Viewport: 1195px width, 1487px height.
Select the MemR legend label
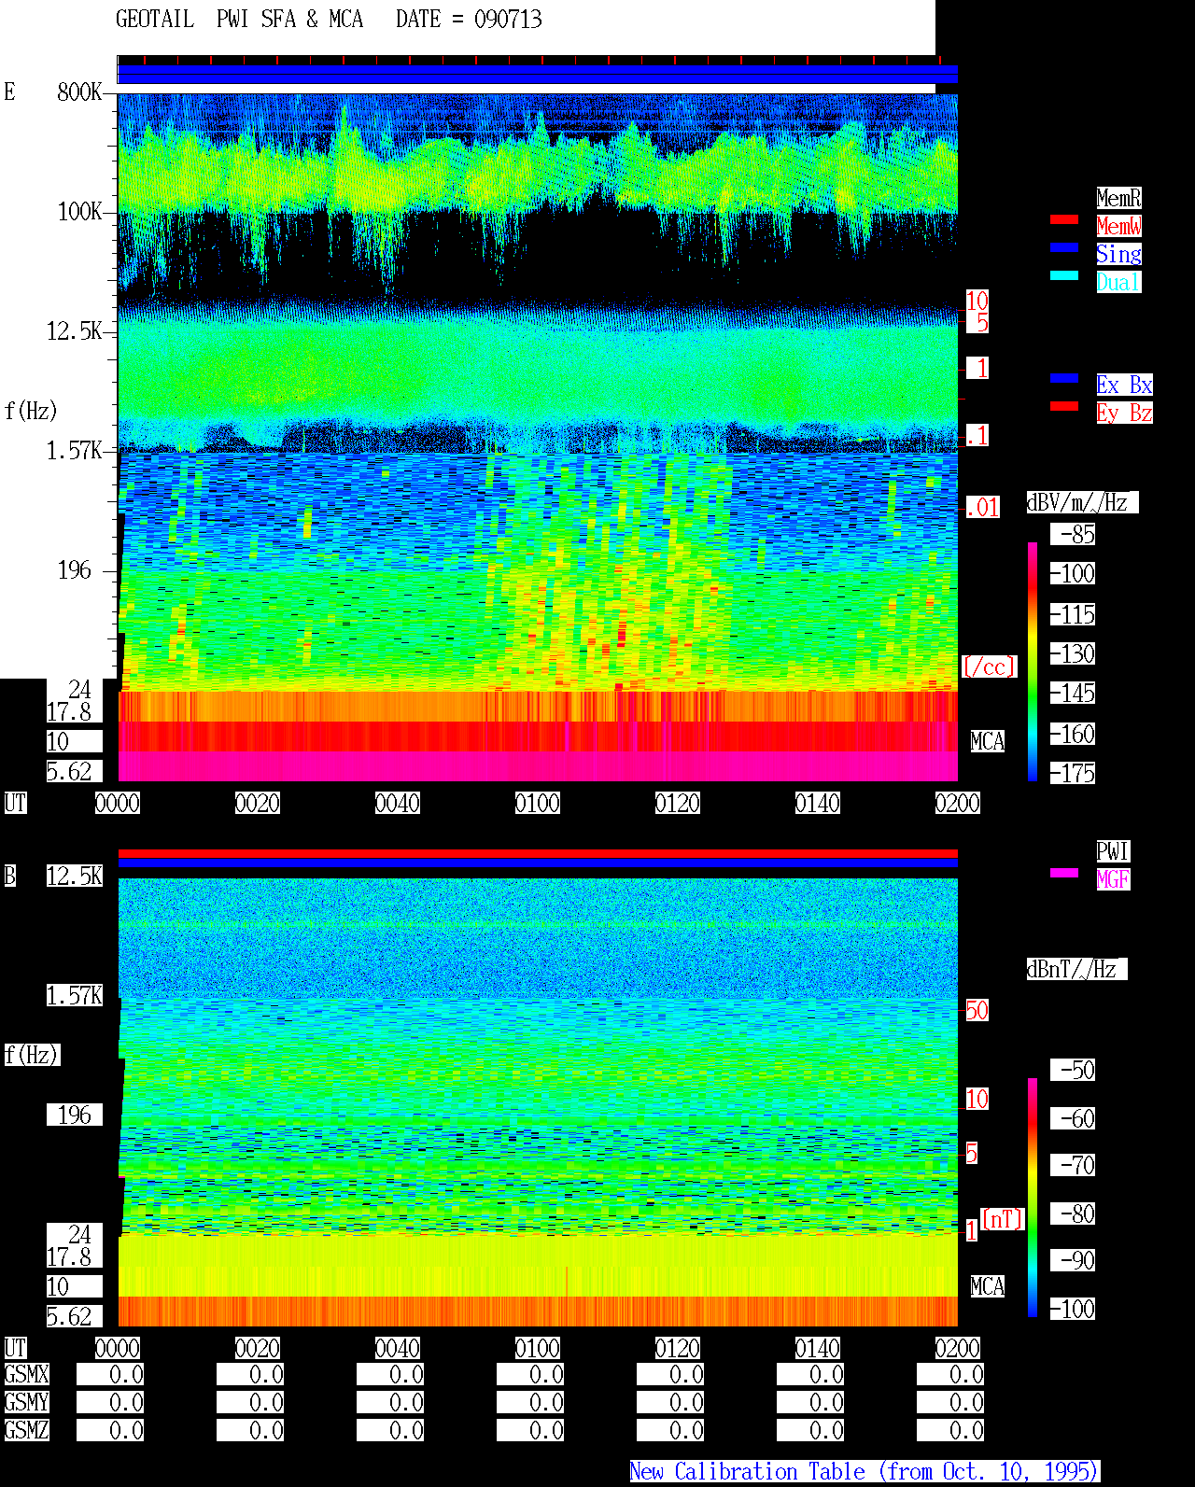[1118, 198]
